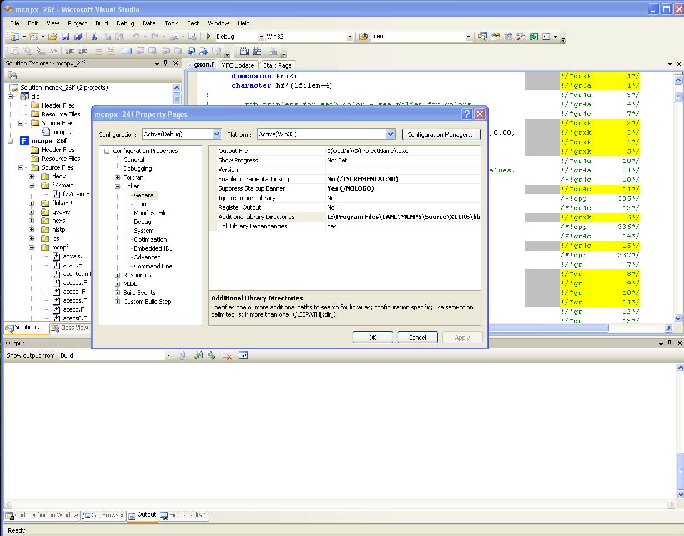This screenshot has width=684, height=536.
Task: Expand the Fortran node in property tree
Action: click(x=118, y=177)
